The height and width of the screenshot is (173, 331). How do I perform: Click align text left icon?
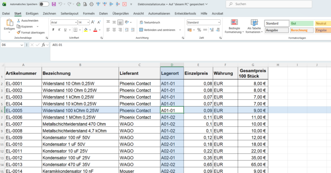tap(108, 30)
